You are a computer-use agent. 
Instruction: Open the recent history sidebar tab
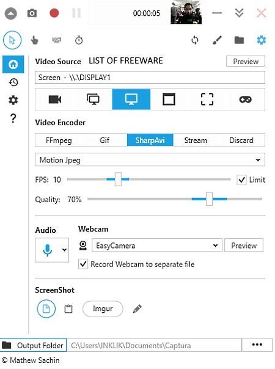(13, 82)
